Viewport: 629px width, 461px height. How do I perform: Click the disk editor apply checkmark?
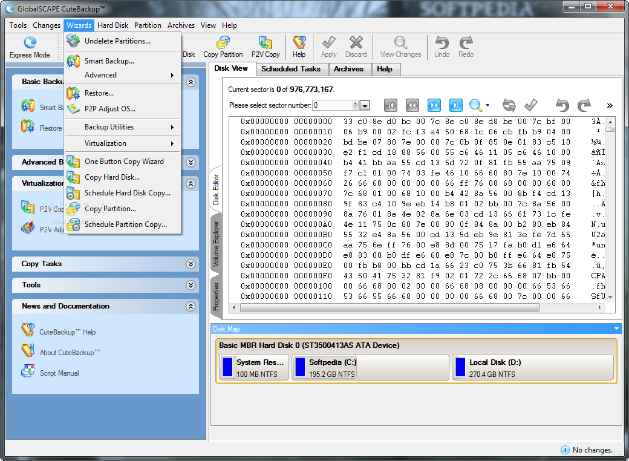click(531, 105)
